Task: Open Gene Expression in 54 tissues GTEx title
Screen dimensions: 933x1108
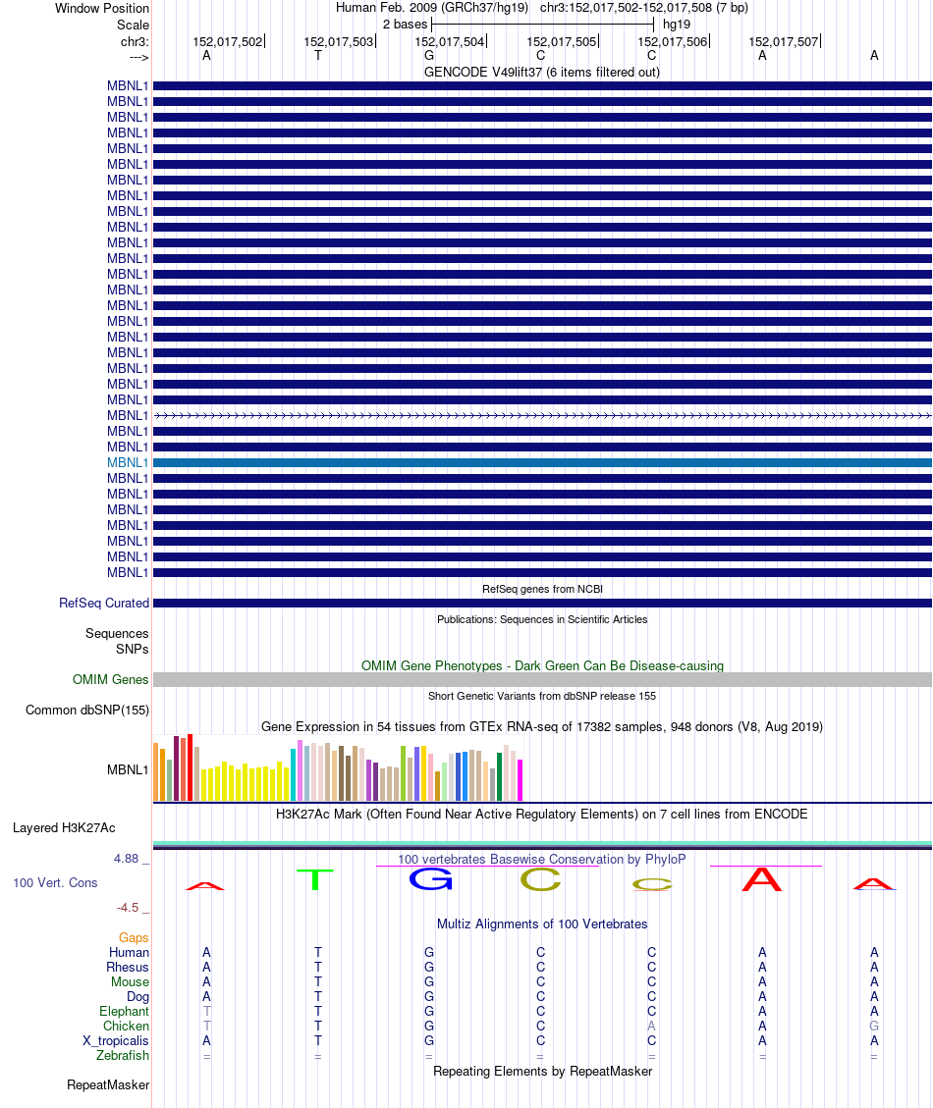Action: pyautogui.click(x=542, y=726)
